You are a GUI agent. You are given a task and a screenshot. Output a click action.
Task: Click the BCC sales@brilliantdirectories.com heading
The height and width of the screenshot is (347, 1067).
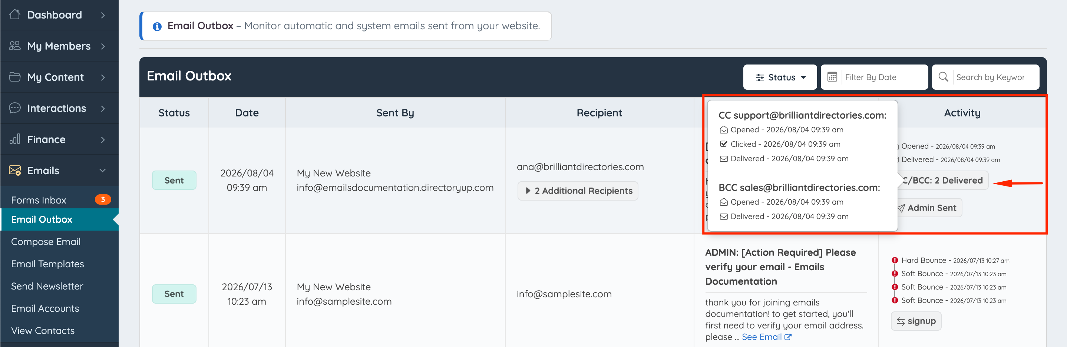pyautogui.click(x=799, y=188)
